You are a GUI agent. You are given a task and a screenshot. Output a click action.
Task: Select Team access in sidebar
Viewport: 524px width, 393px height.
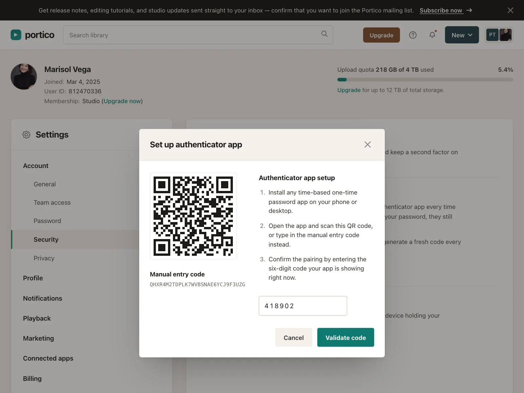[x=52, y=202]
